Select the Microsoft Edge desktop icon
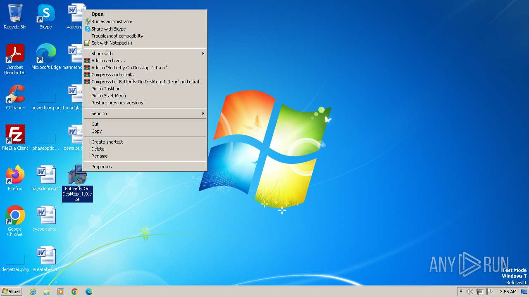The width and height of the screenshot is (529, 297). (46, 57)
